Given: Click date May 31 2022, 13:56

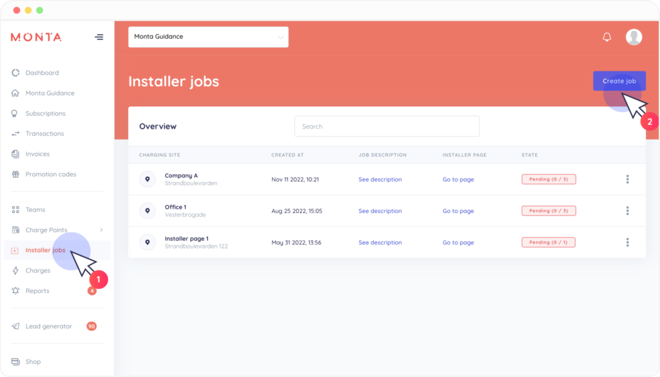Looking at the screenshot, I should tap(296, 242).
